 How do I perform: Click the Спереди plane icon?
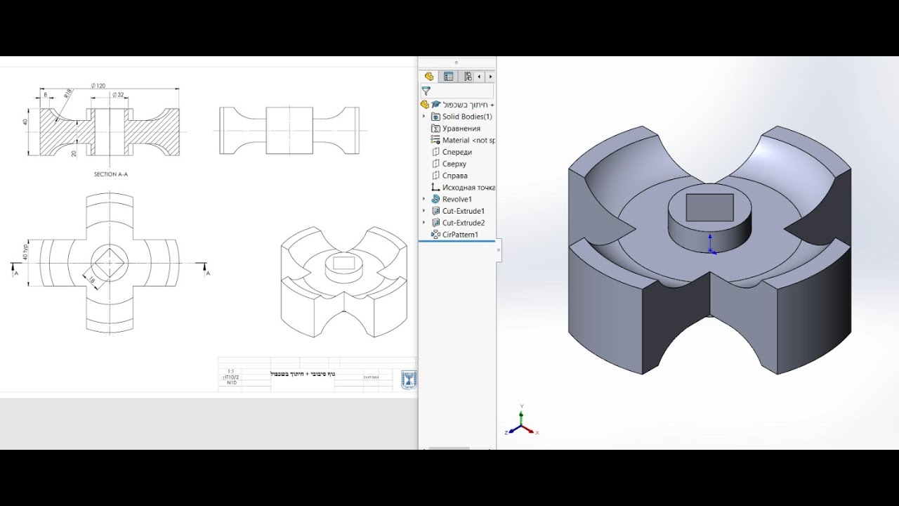[435, 152]
